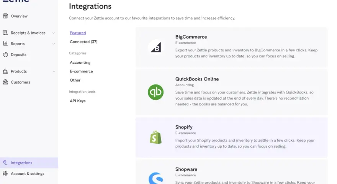Click the Integrations plug icon
The height and width of the screenshot is (184, 337).
coord(5,163)
